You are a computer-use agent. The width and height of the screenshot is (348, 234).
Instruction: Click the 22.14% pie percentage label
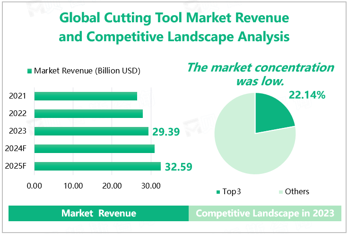[307, 95]
